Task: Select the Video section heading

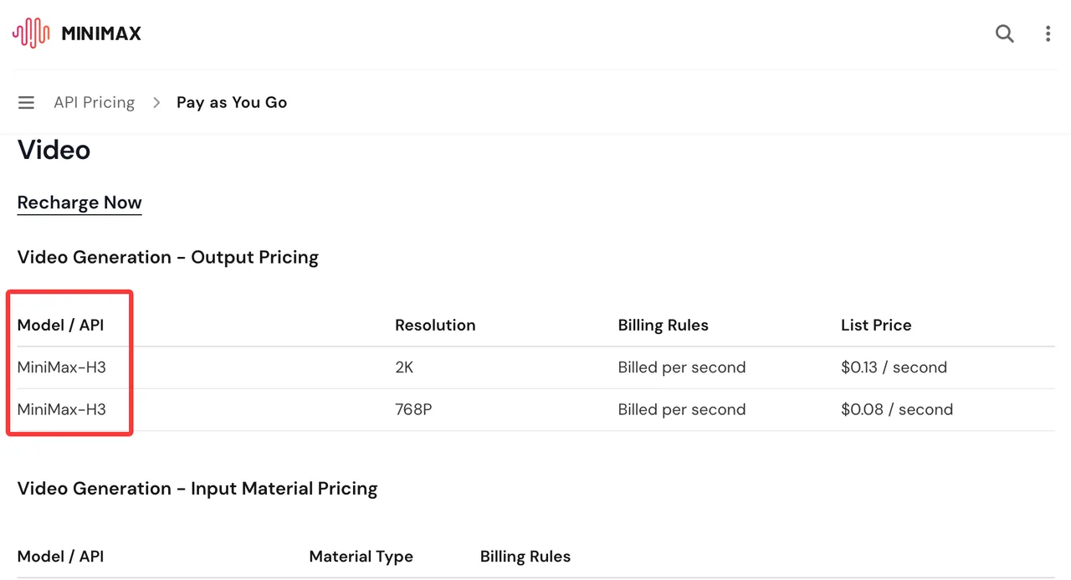Action: pos(54,150)
